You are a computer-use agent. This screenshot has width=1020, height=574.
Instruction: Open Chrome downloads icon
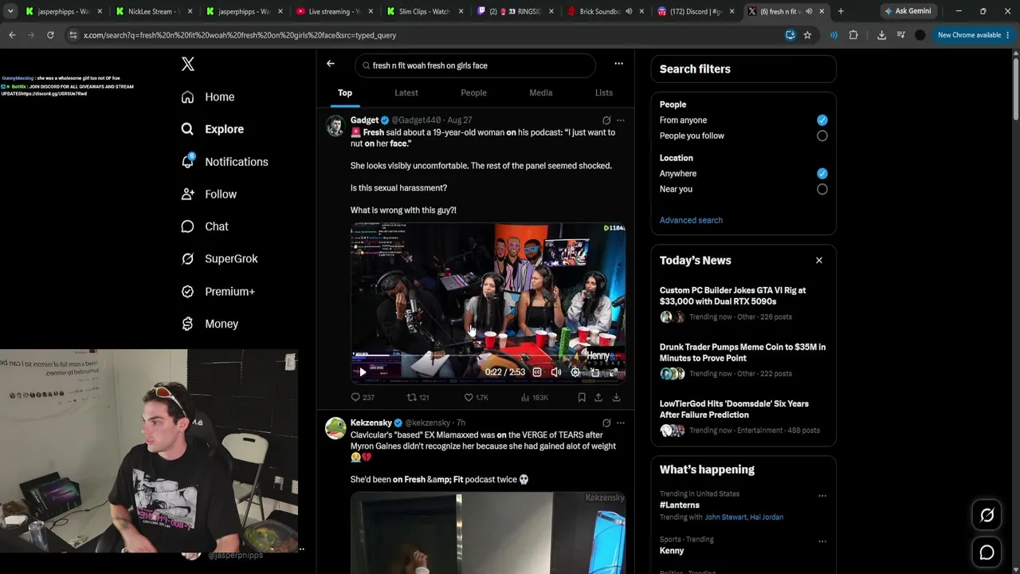pos(881,35)
